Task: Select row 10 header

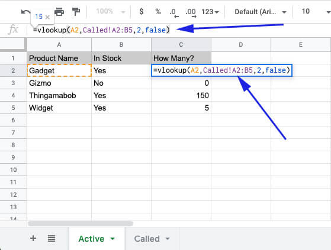Action: tap(13, 170)
